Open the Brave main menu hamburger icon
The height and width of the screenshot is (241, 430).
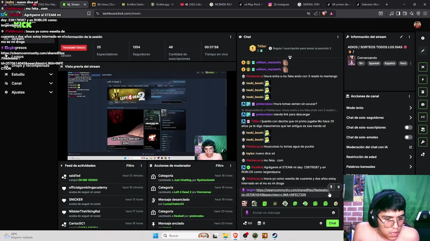(424, 13)
